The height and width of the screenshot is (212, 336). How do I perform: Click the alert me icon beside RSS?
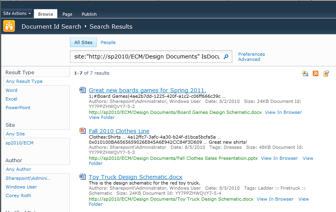305,73
